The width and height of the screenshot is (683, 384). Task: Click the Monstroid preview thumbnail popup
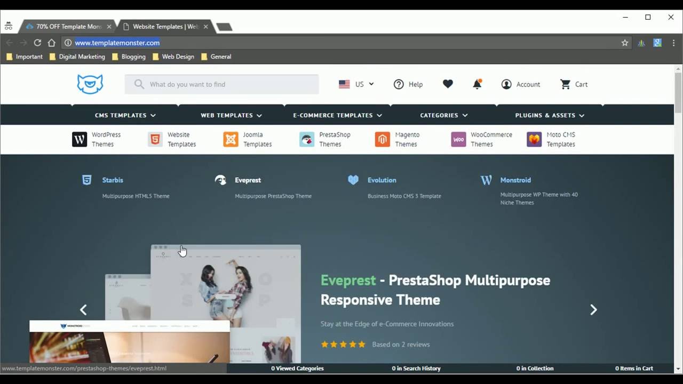130,342
